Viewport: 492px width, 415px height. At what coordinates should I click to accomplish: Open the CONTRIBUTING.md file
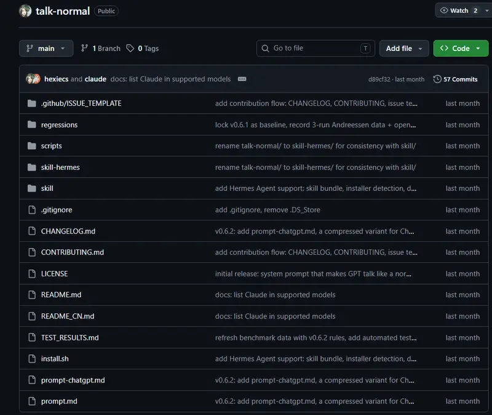click(x=73, y=252)
